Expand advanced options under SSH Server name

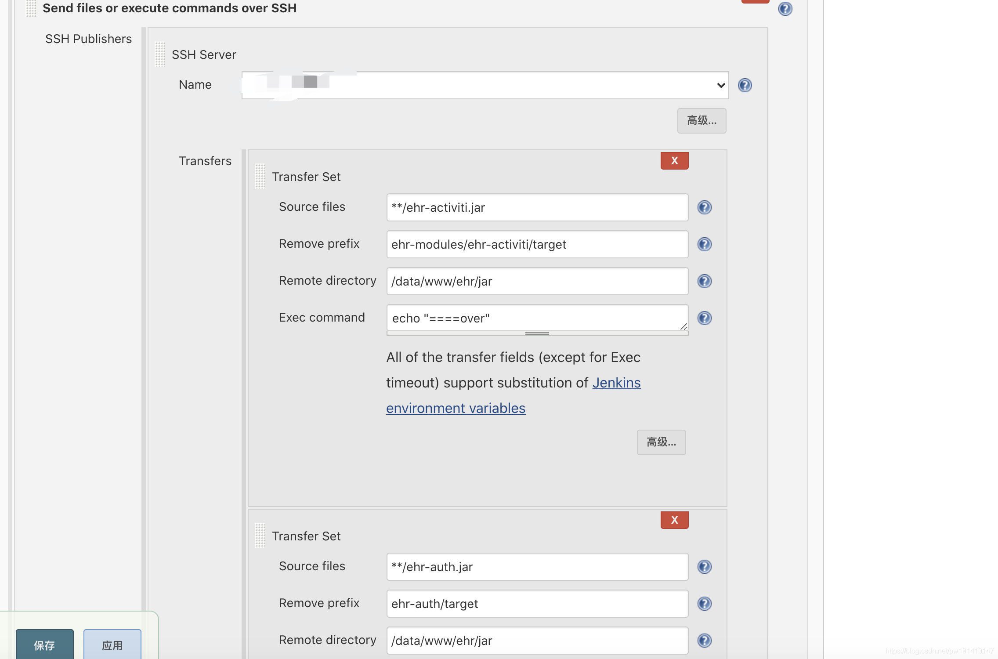coord(701,121)
